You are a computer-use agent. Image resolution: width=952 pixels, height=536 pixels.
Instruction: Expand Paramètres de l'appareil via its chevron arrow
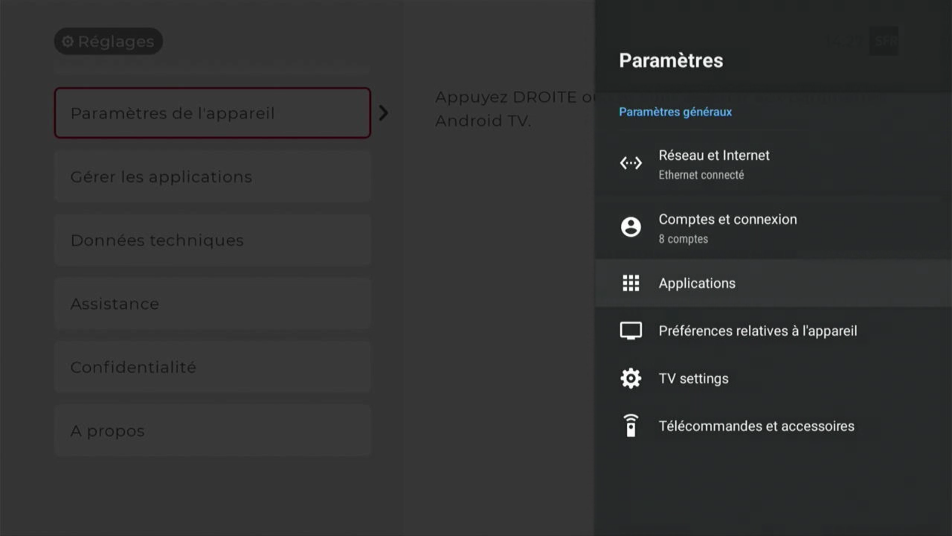(x=383, y=113)
